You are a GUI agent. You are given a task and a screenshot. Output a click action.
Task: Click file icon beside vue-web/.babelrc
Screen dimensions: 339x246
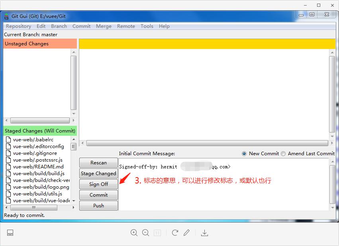(8, 140)
